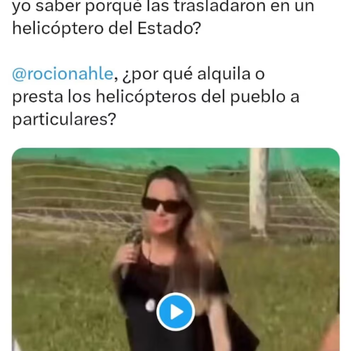Click the word "pueblo" in the tweet
The height and width of the screenshot is (351, 351).
coord(258,97)
